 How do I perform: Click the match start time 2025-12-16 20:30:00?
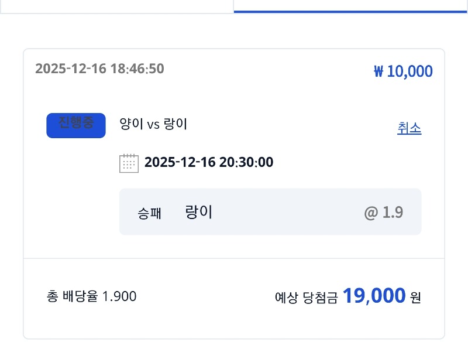(208, 162)
